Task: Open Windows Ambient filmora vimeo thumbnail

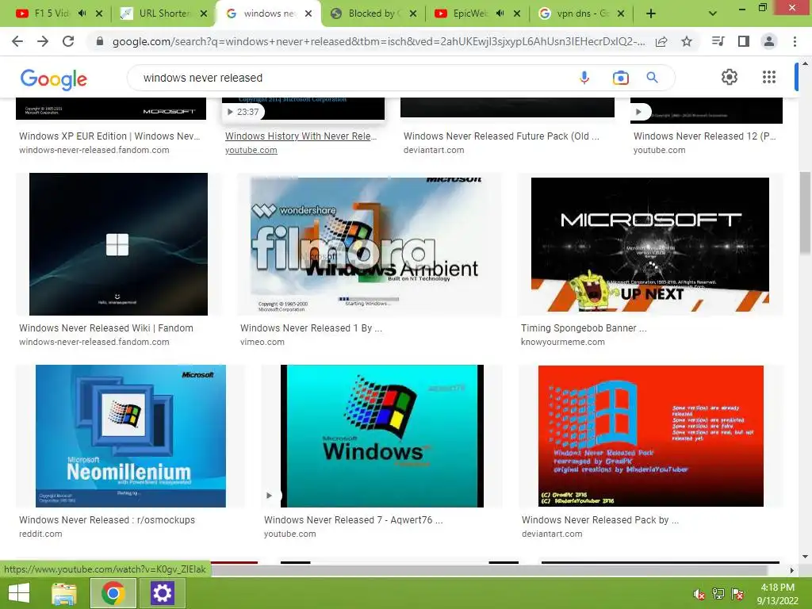Action: click(x=368, y=244)
